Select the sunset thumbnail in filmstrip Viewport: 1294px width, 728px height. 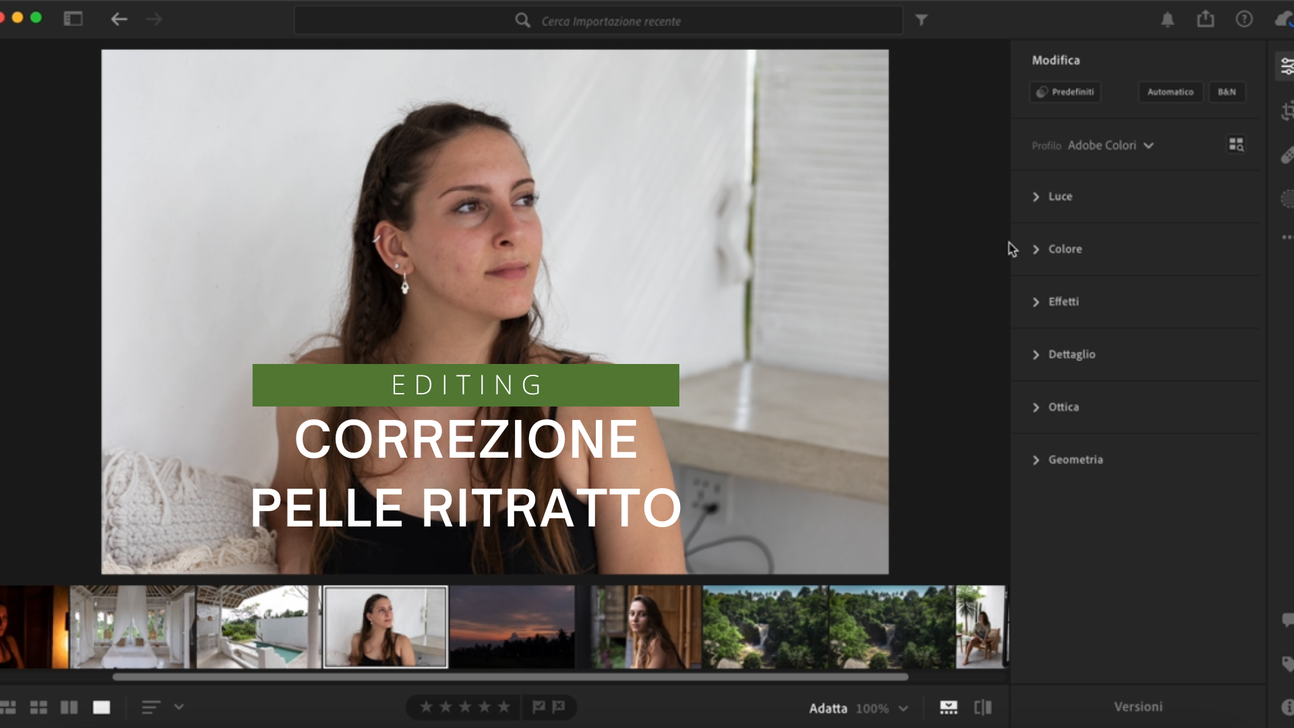coord(512,627)
